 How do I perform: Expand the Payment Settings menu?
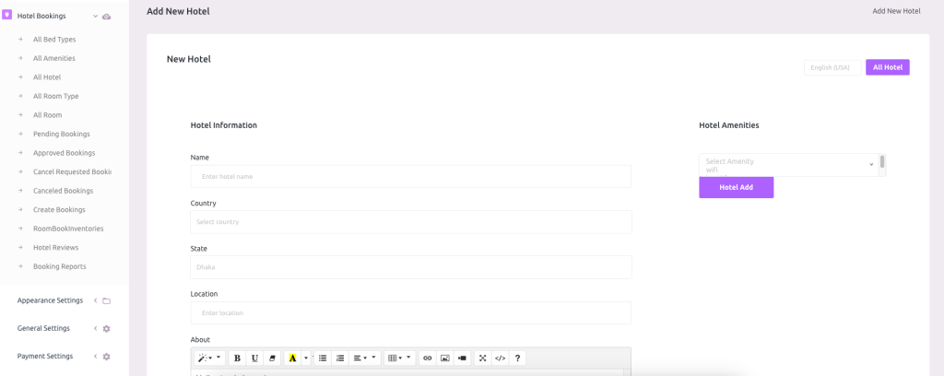[x=45, y=356]
